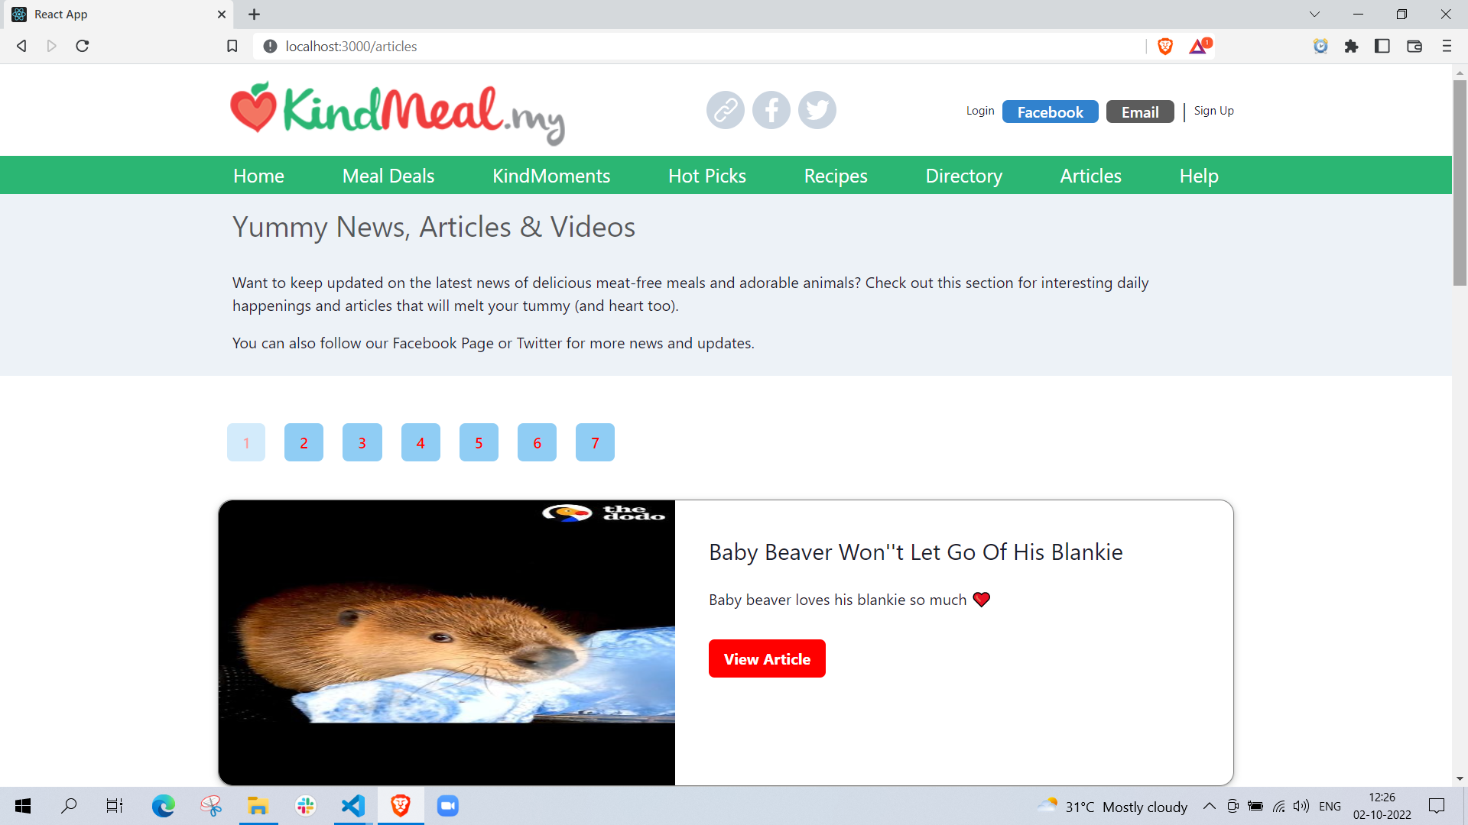Open the browser extensions puzzle icon
1468x825 pixels.
[1351, 47]
